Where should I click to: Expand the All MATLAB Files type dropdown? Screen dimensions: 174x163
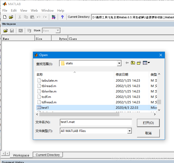click(129, 131)
